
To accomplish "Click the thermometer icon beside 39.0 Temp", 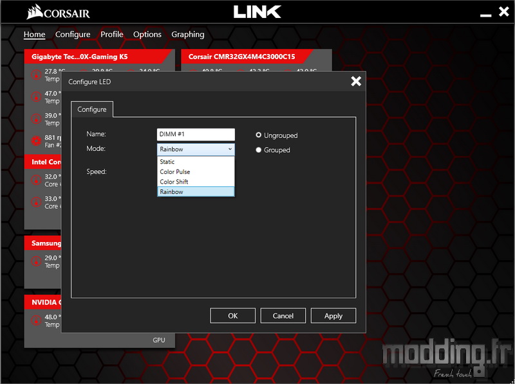I will tap(36, 119).
